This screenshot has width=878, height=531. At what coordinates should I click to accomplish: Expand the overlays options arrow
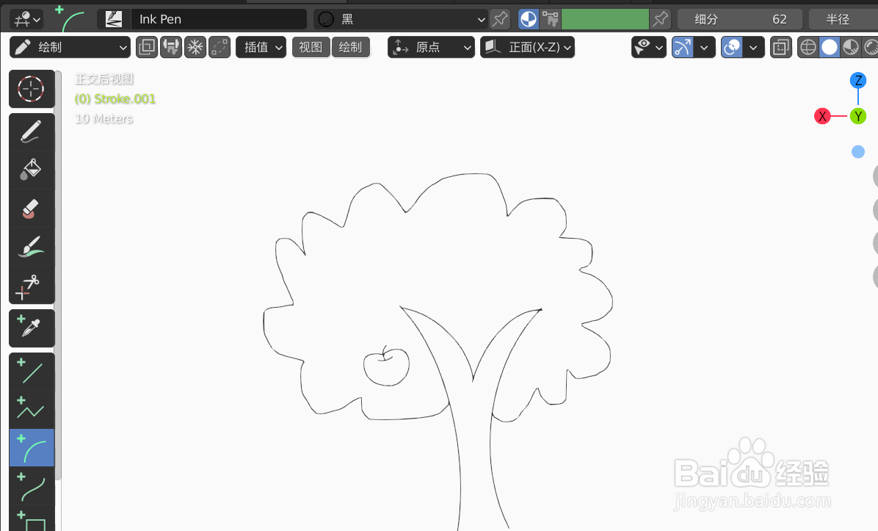click(754, 47)
